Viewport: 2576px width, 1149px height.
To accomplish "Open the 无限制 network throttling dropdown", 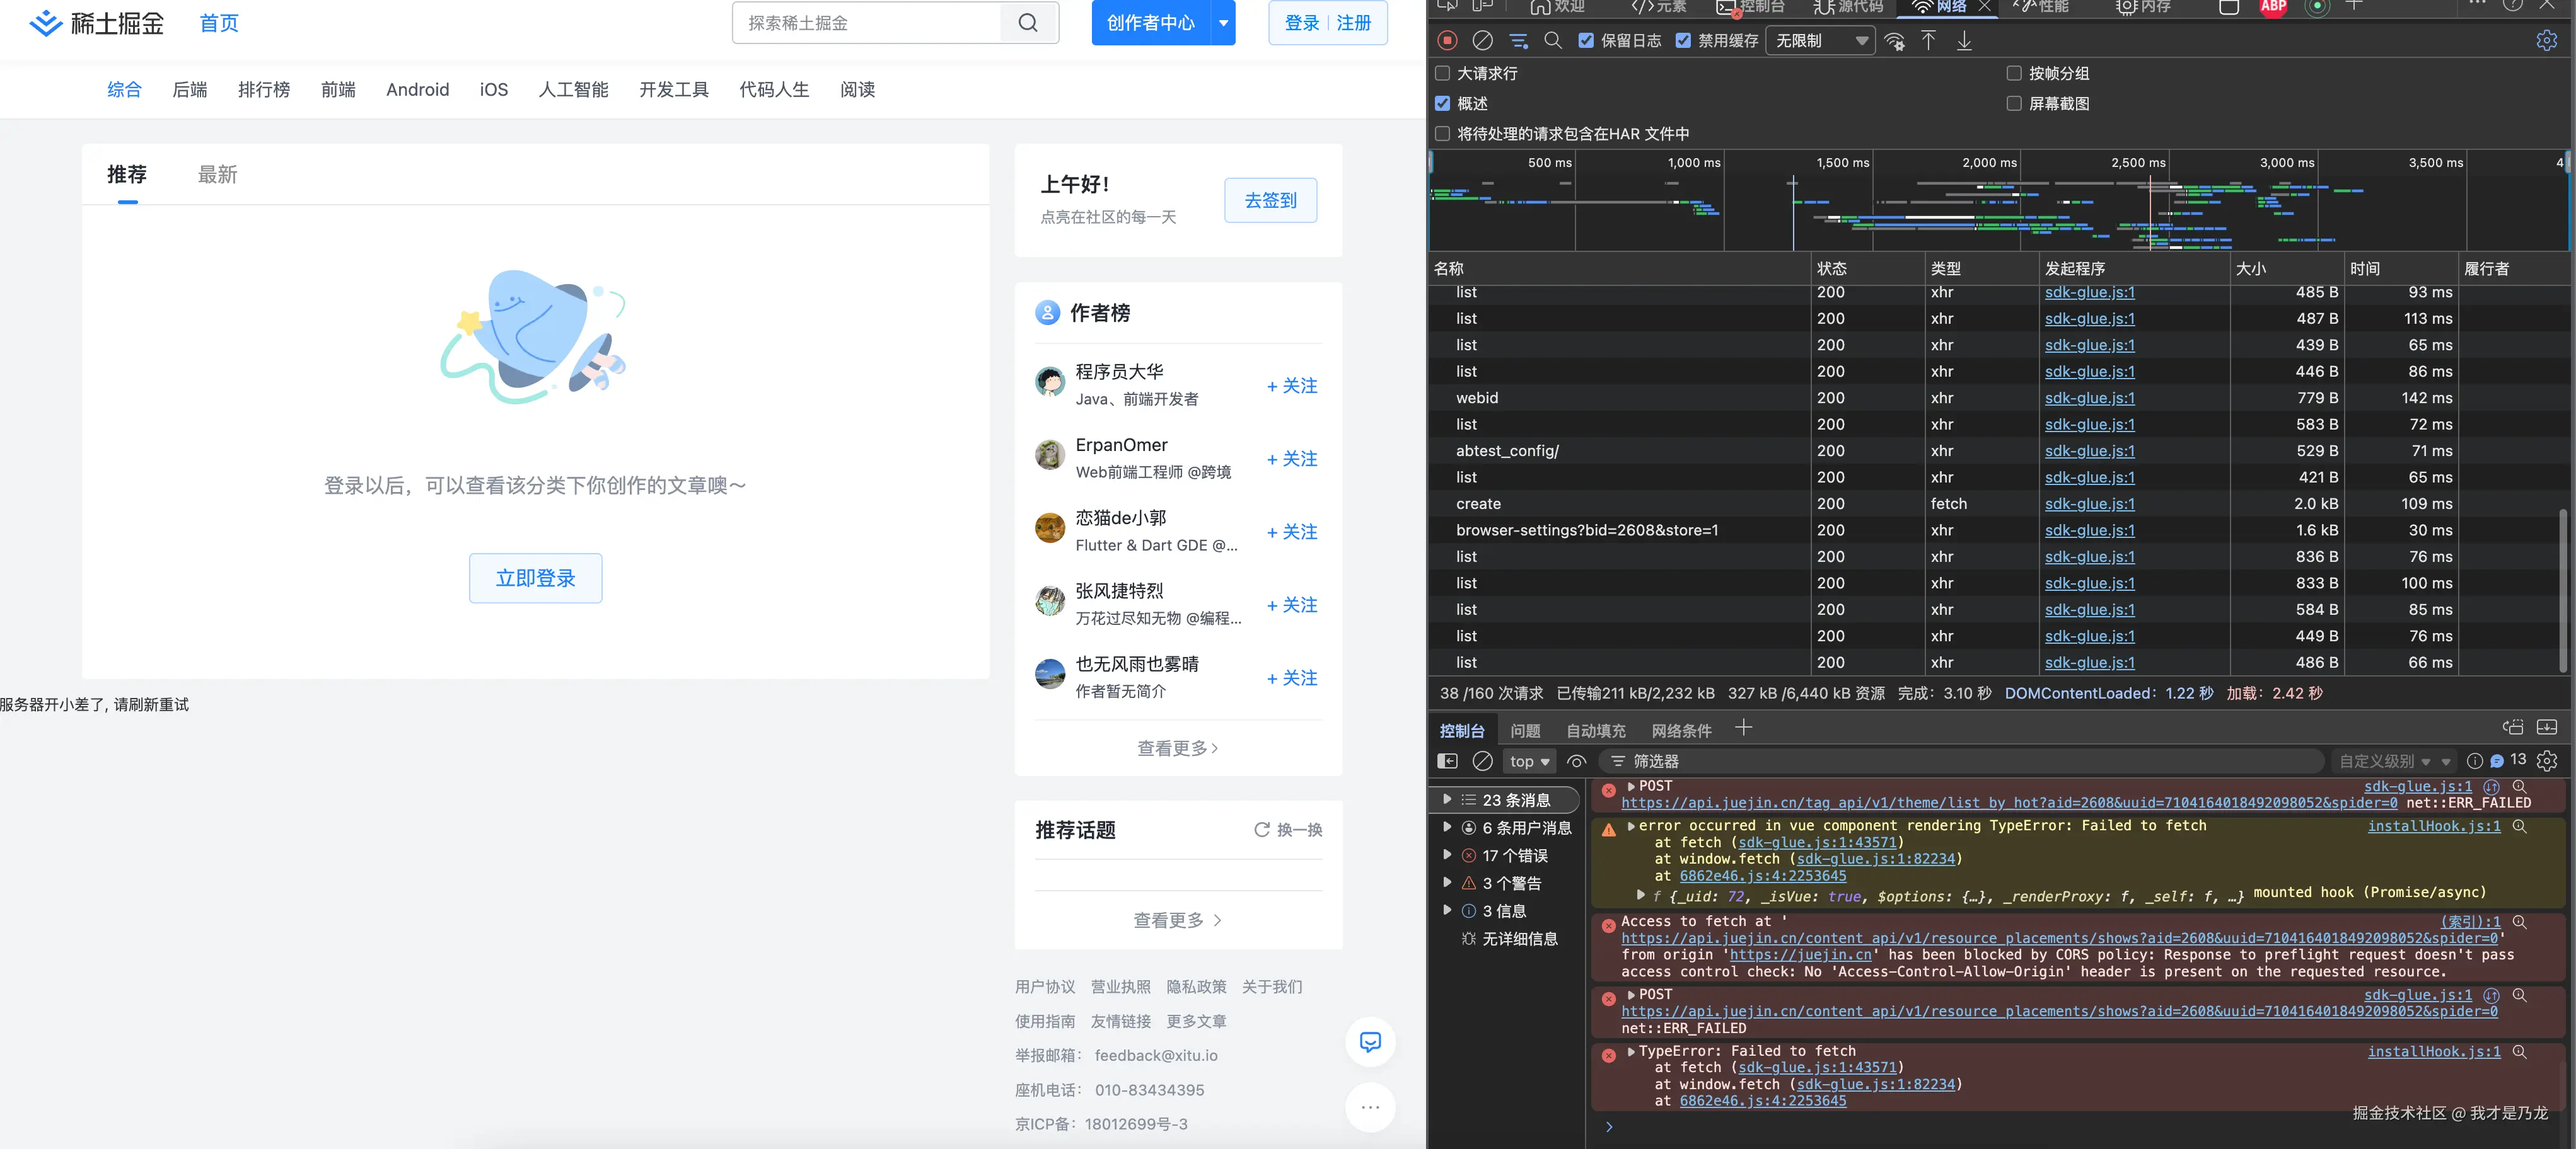I will 1820,41.
